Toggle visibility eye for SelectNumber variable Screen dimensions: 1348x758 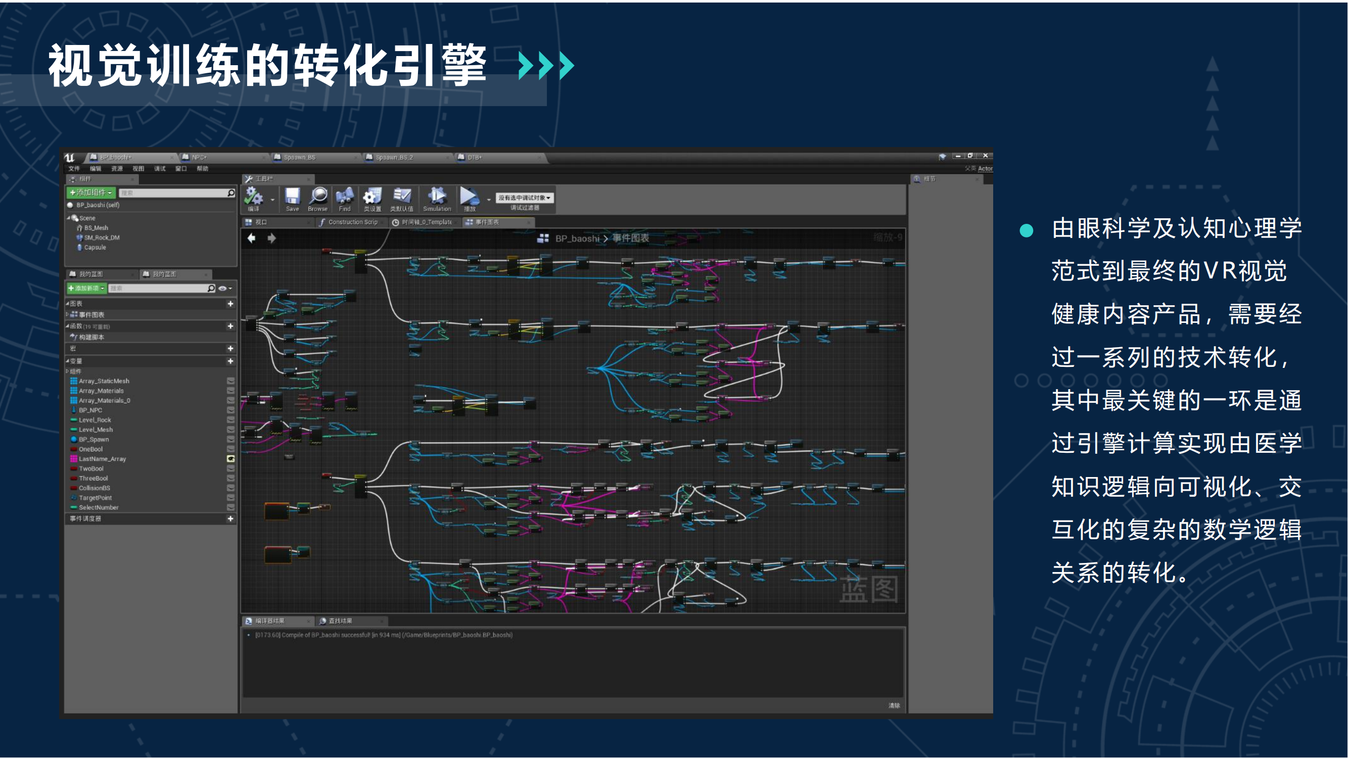pos(231,507)
